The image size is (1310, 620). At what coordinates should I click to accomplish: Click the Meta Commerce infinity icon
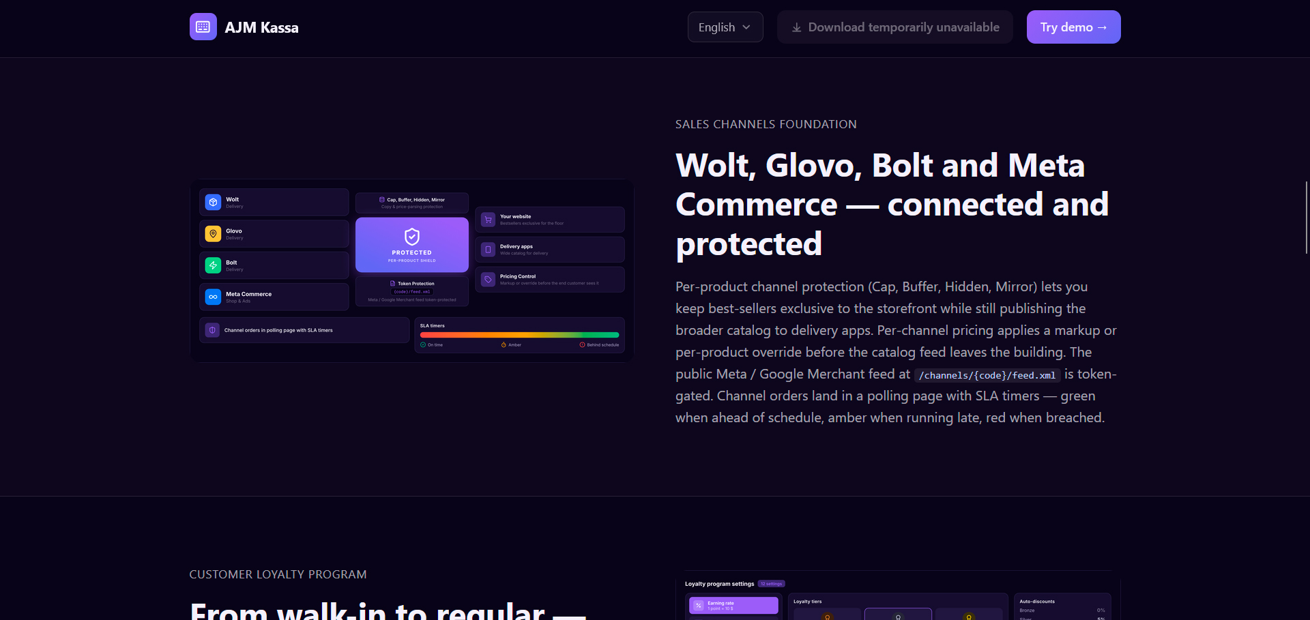click(213, 297)
